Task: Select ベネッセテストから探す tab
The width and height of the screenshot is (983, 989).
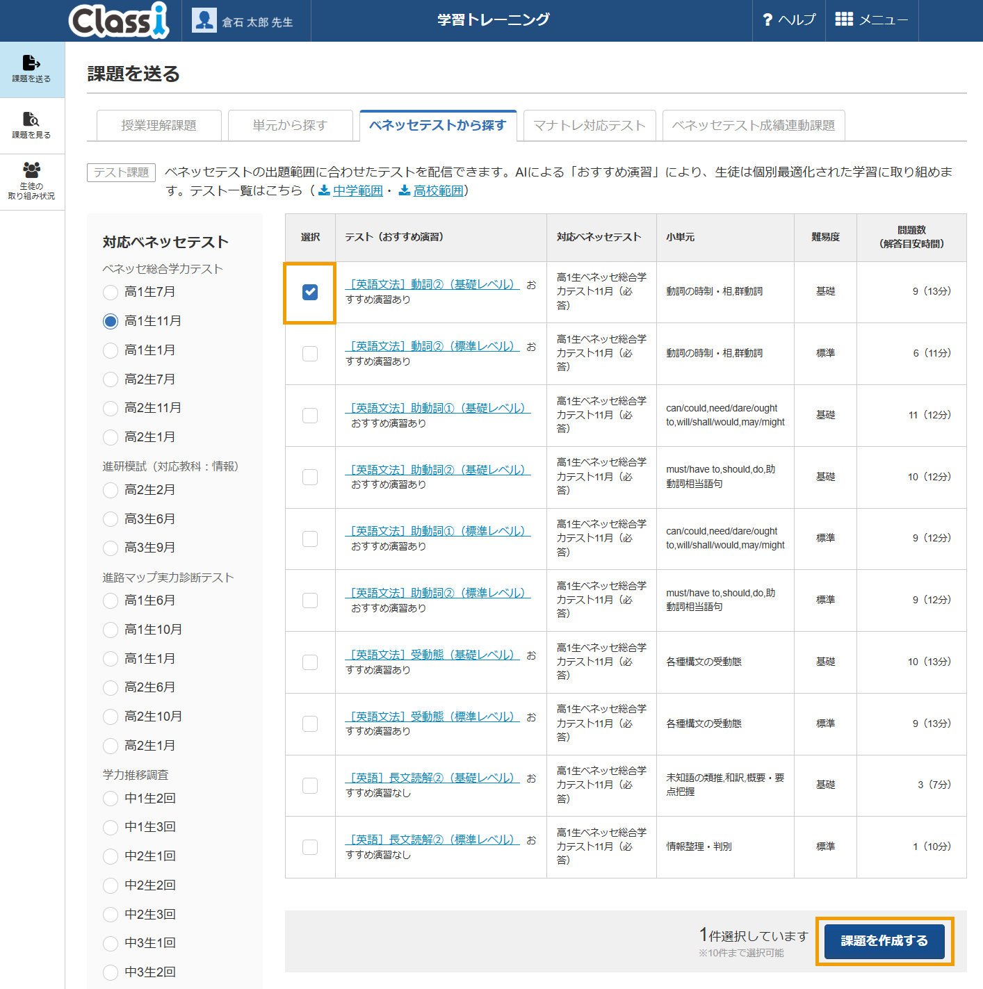Action: (438, 126)
